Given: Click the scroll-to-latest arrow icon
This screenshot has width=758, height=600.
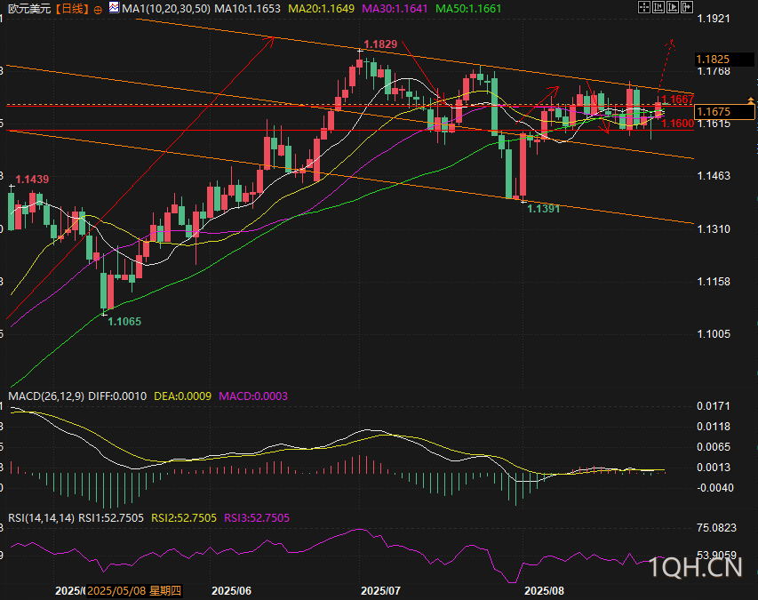Looking at the screenshot, I should pos(687,8).
